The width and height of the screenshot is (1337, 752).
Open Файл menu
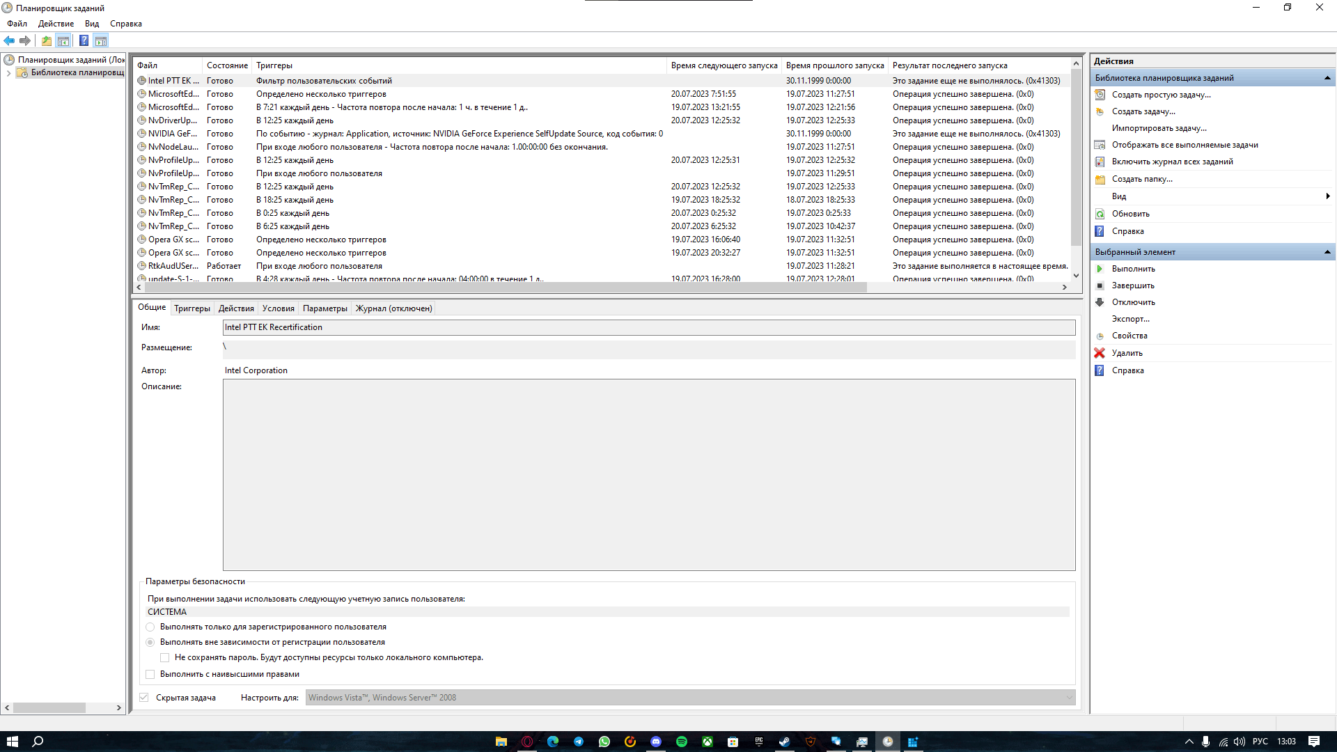[17, 24]
